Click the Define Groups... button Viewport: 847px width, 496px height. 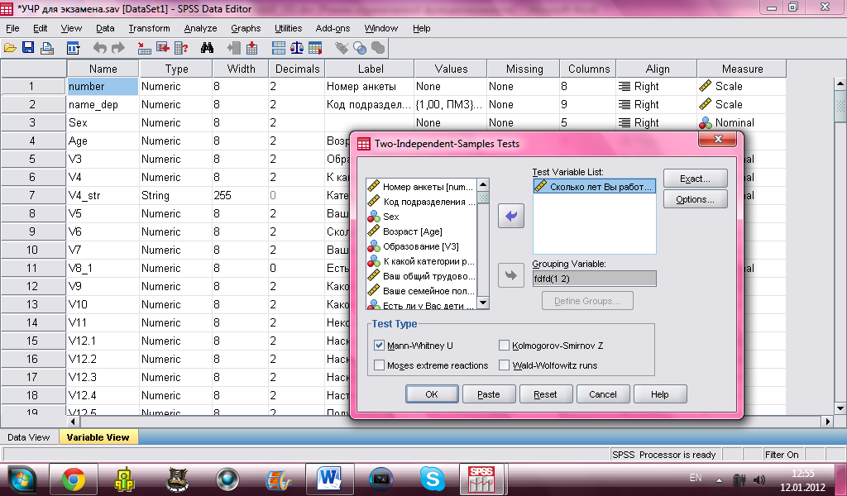click(x=587, y=301)
